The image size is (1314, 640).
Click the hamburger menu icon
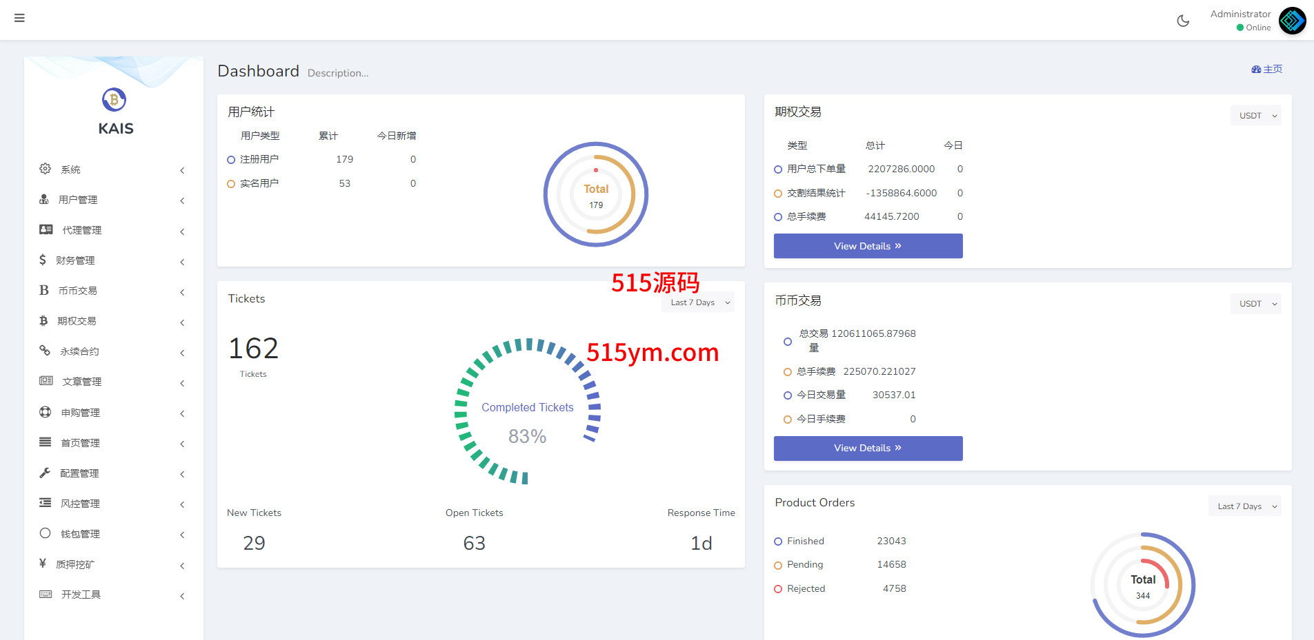[19, 18]
